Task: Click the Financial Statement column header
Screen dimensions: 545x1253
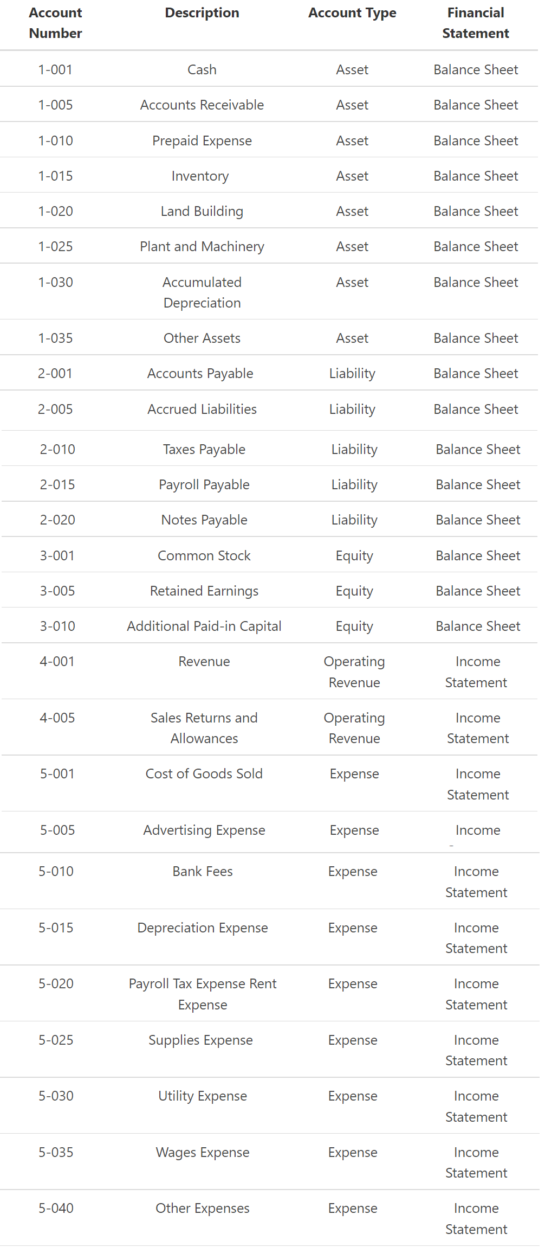Action: click(476, 23)
